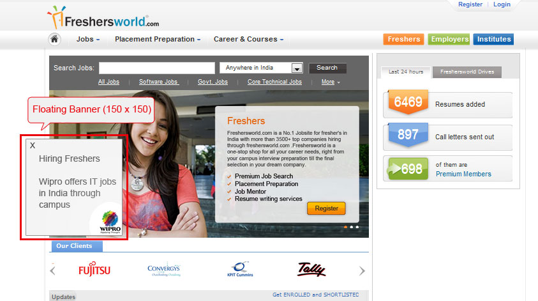Select the first orange slide indicator dot
This screenshot has width=538, height=301.
pyautogui.click(x=345, y=227)
